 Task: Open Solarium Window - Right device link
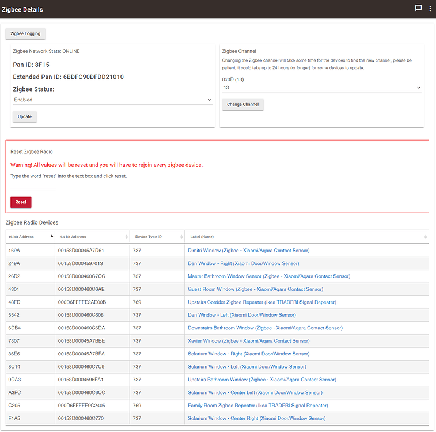249,354
